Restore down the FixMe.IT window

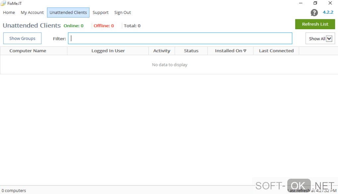point(315,3)
